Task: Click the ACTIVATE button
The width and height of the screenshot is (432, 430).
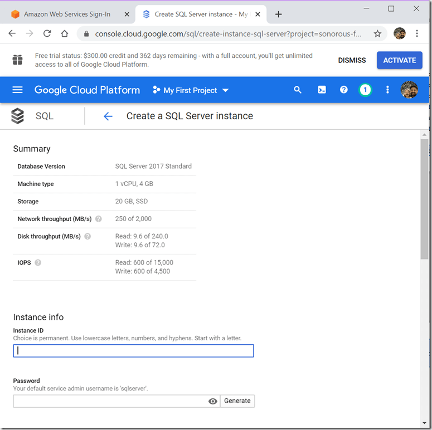Action: click(399, 60)
